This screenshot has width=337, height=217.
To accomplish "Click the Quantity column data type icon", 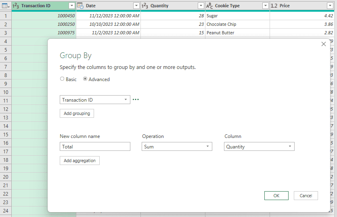I will point(145,6).
